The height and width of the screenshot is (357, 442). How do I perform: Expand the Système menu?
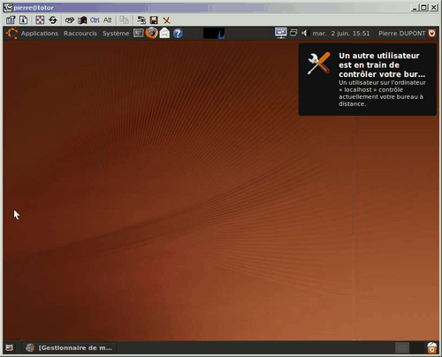coord(116,34)
